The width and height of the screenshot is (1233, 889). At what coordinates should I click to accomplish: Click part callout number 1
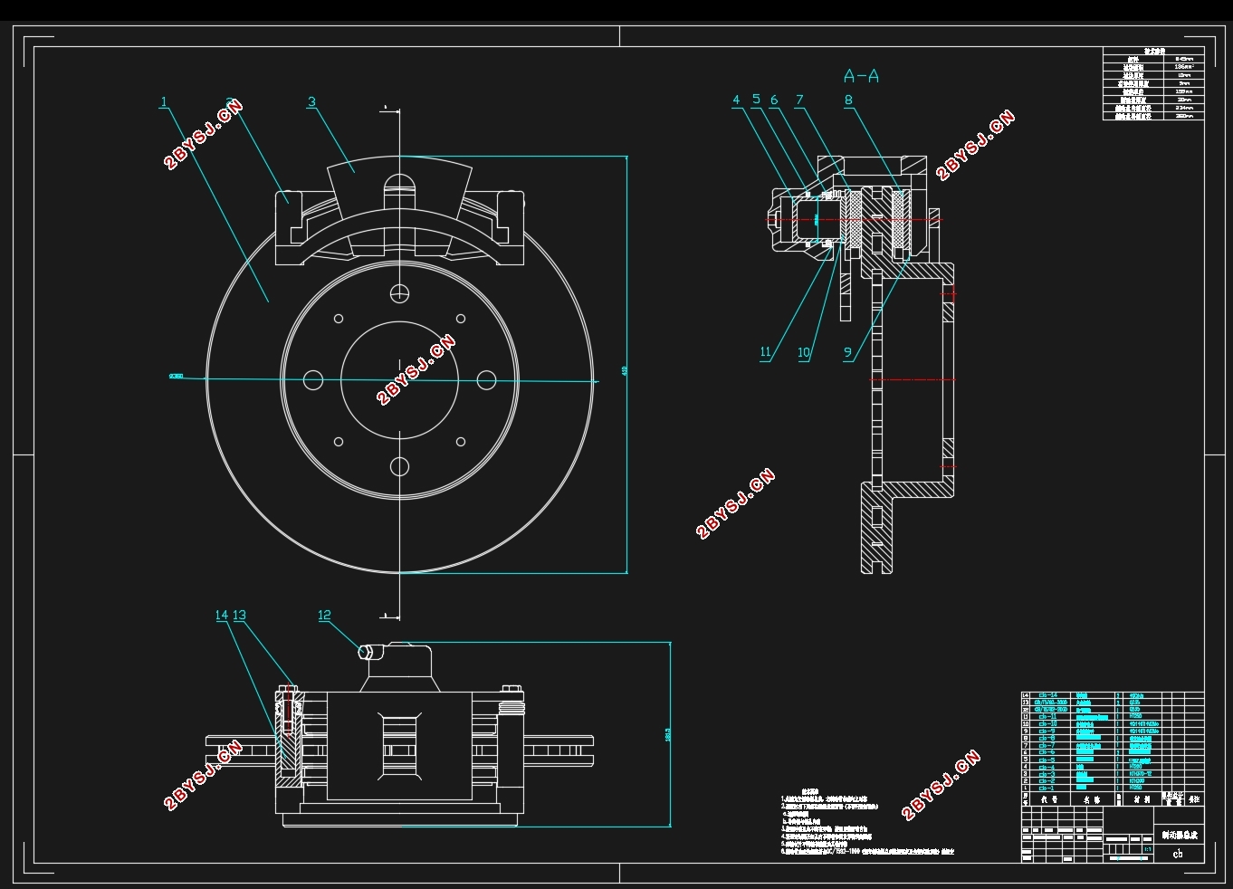164,102
